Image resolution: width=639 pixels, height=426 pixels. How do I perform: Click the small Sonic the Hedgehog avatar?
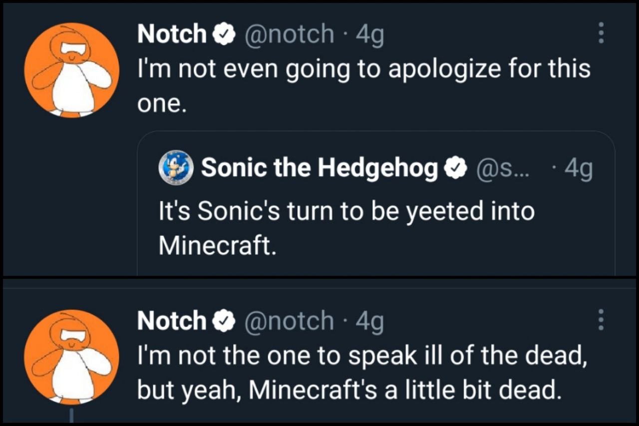pyautogui.click(x=176, y=168)
